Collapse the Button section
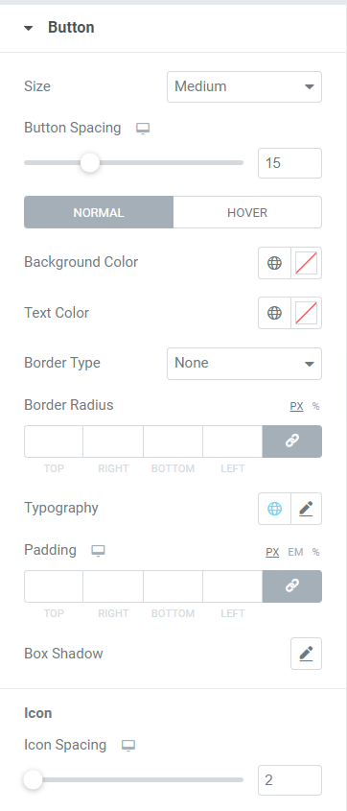 [29, 28]
